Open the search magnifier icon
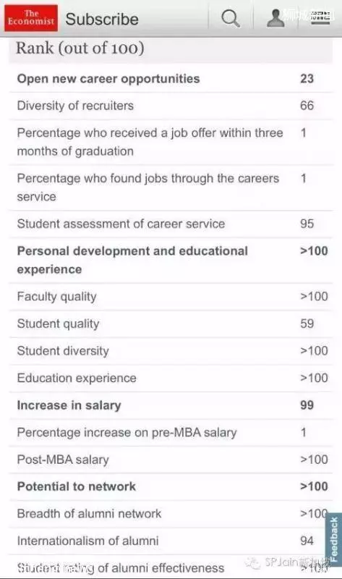Screen dimensions: 342x579 coord(231,18)
